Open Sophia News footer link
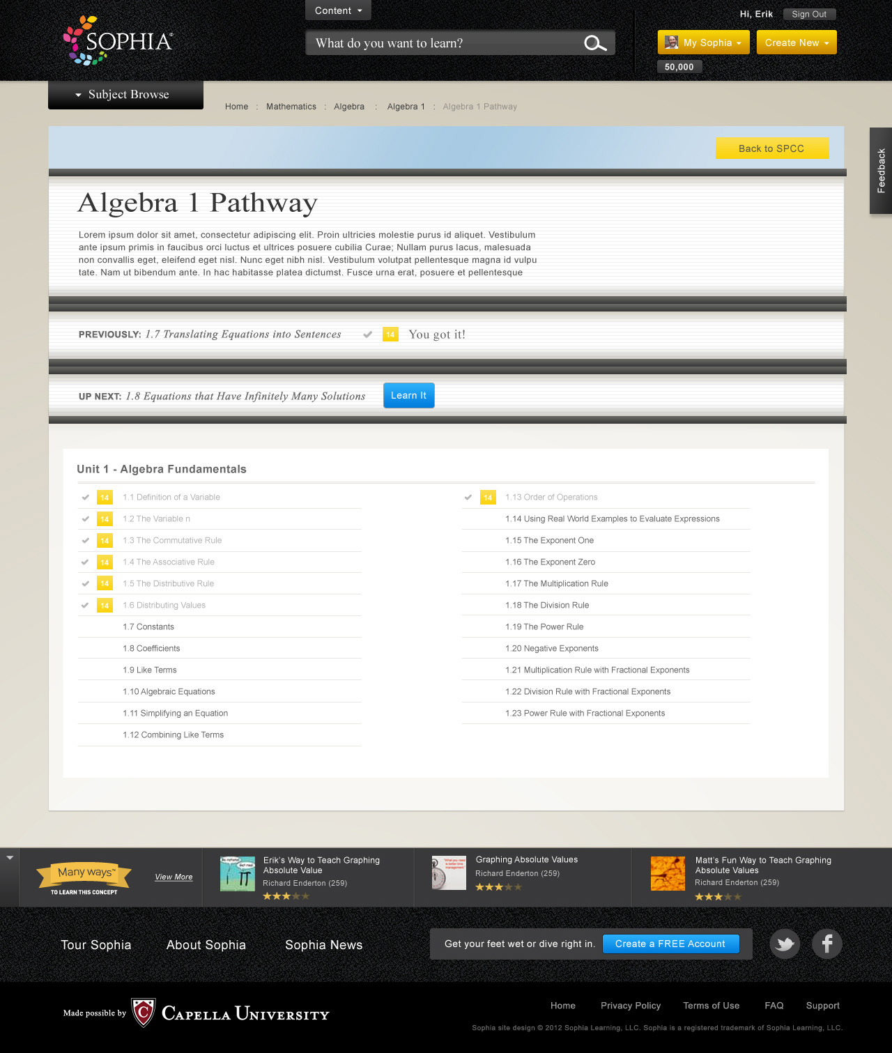 324,945
